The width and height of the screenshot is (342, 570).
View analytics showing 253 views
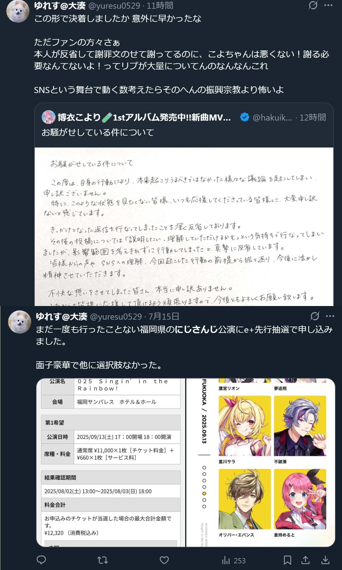(x=233, y=560)
